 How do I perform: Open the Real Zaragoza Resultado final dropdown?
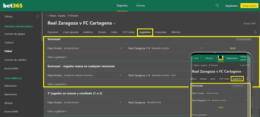click(157, 102)
